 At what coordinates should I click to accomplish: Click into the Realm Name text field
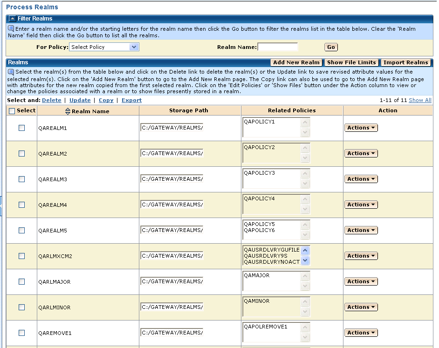coord(278,47)
